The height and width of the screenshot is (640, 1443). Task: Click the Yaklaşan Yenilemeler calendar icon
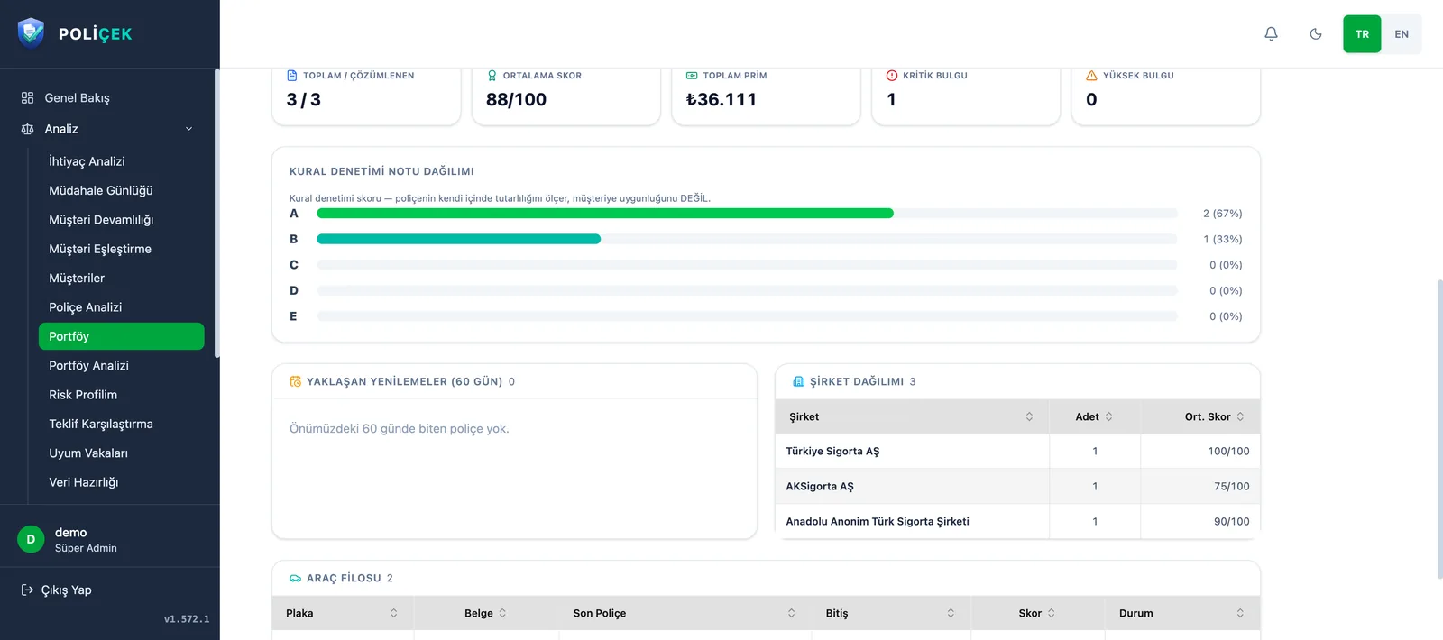point(295,381)
